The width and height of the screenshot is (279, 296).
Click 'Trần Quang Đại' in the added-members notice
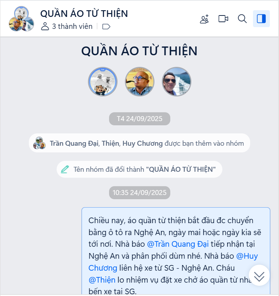pos(74,144)
